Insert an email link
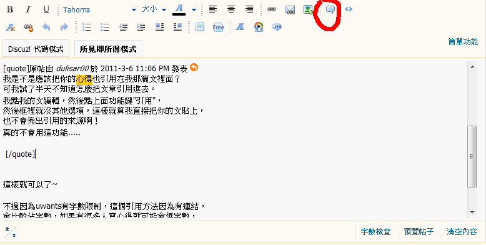The image size is (486, 245). coord(290,10)
